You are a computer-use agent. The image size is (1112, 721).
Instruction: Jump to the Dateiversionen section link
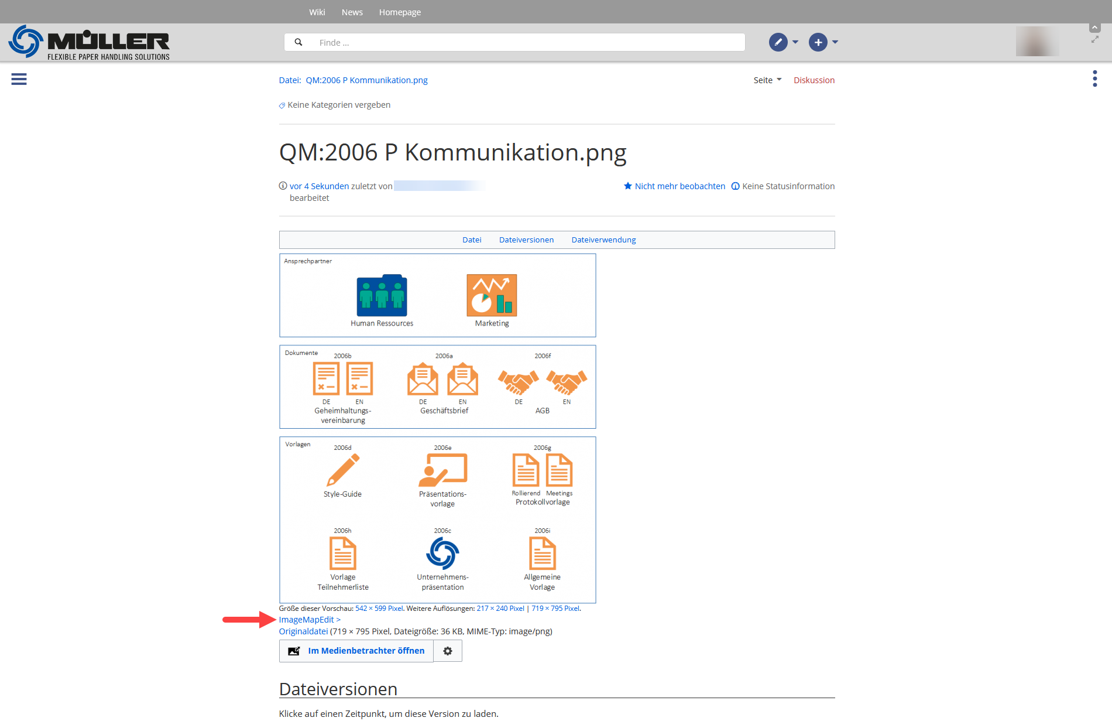tap(526, 240)
